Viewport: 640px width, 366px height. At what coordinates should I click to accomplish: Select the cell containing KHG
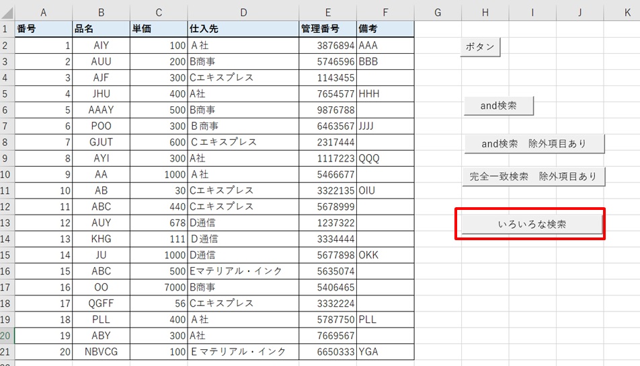pyautogui.click(x=102, y=239)
